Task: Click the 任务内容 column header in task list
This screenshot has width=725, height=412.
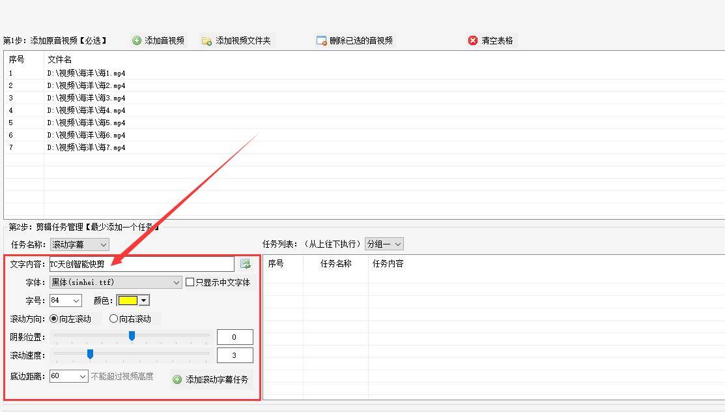Action: coord(388,264)
